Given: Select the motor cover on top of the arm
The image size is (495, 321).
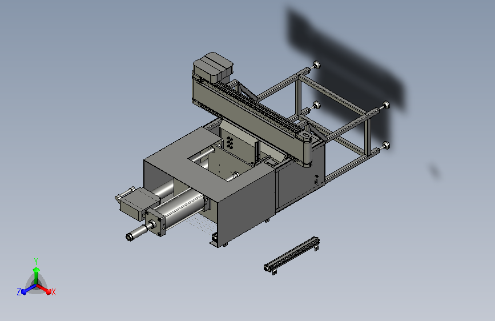Looking at the screenshot, I should 213,67.
